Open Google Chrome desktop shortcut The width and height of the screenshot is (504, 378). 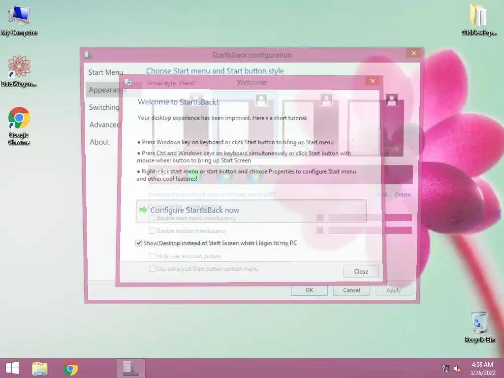coord(19,126)
